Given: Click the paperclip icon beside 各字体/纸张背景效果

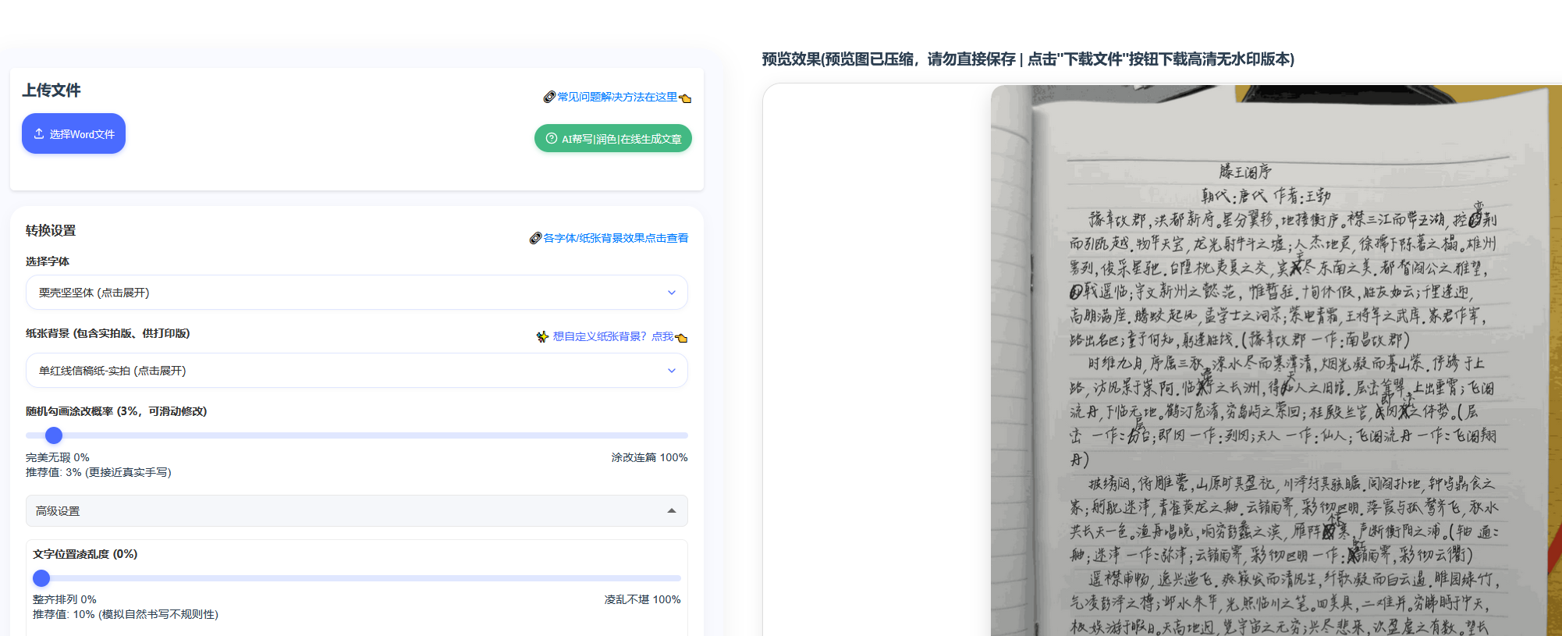Looking at the screenshot, I should tap(535, 238).
